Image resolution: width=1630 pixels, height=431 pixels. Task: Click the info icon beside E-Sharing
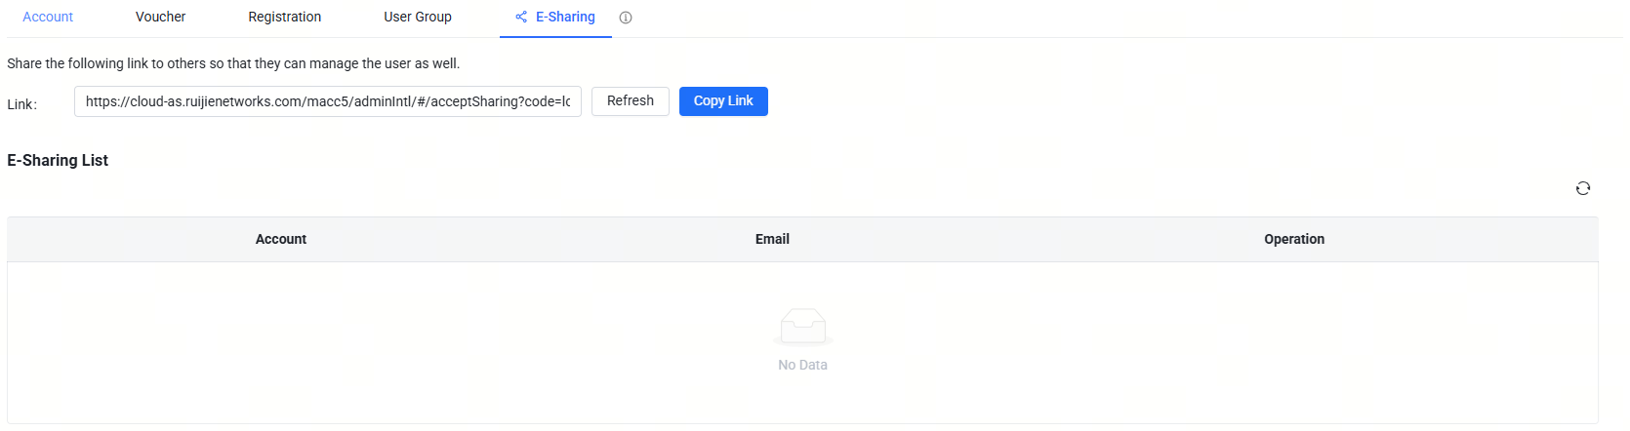click(x=626, y=18)
